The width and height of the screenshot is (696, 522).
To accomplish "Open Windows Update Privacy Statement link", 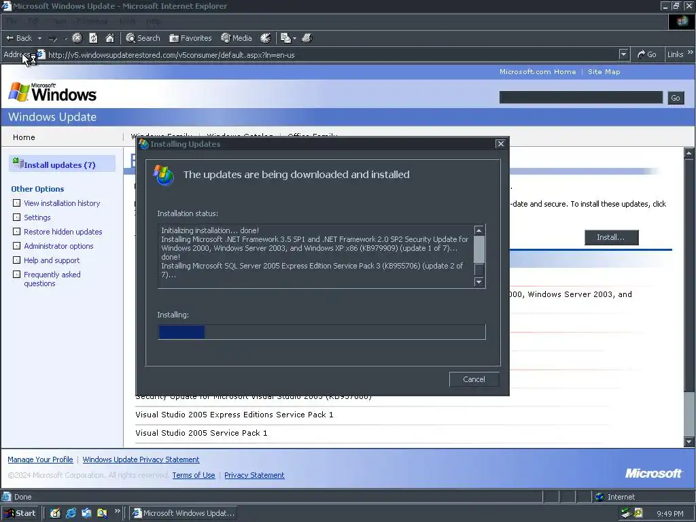I will 141,459.
